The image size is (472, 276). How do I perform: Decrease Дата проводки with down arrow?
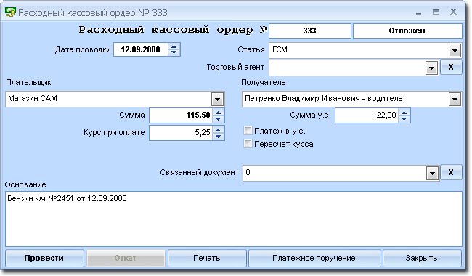pyautogui.click(x=174, y=53)
